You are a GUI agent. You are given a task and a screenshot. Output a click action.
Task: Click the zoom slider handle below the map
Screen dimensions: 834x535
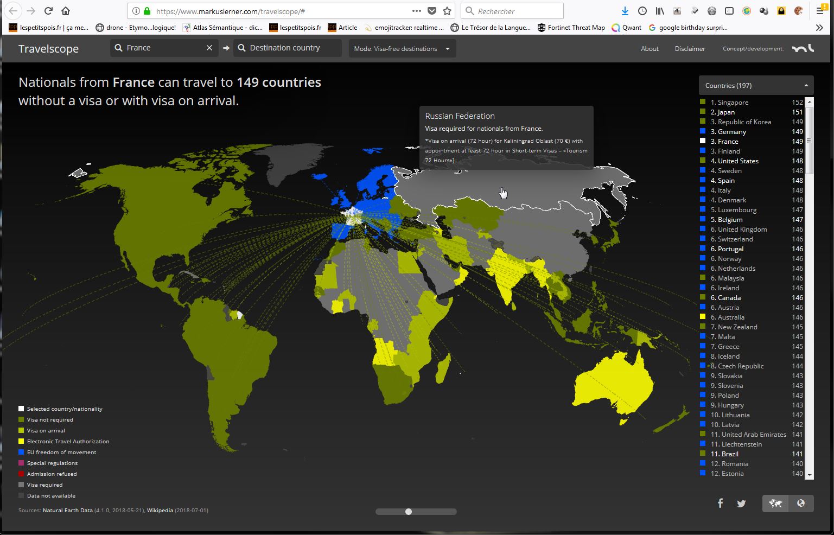pyautogui.click(x=409, y=512)
